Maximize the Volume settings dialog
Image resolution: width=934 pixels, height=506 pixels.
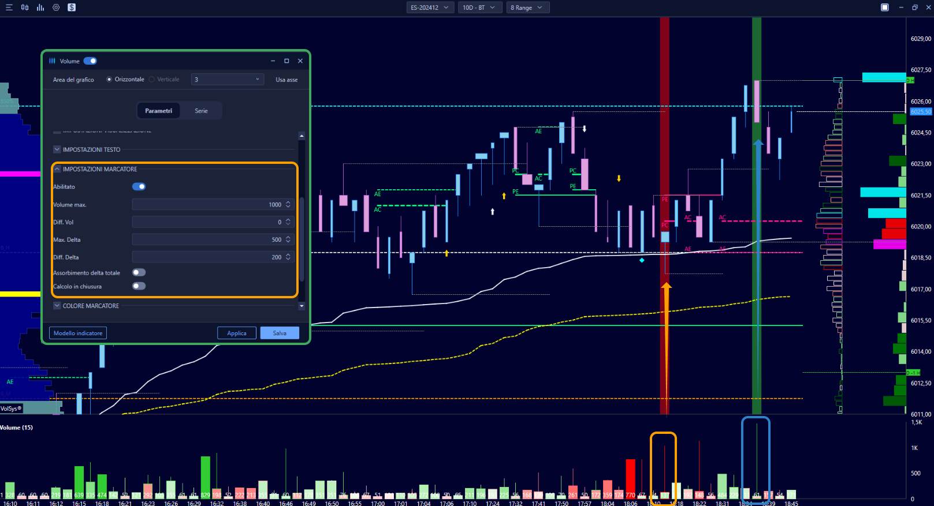(x=286, y=61)
